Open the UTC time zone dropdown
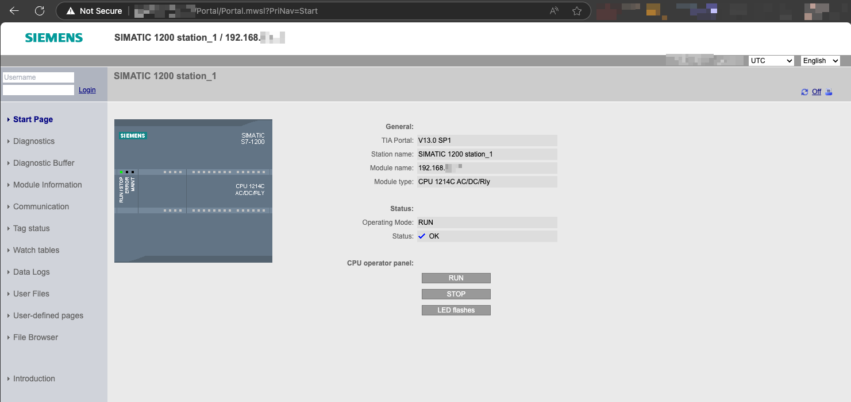The image size is (851, 402). [x=771, y=61]
